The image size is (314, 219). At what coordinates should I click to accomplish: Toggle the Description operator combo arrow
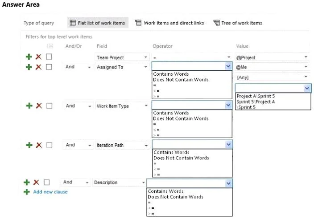coord(228,183)
